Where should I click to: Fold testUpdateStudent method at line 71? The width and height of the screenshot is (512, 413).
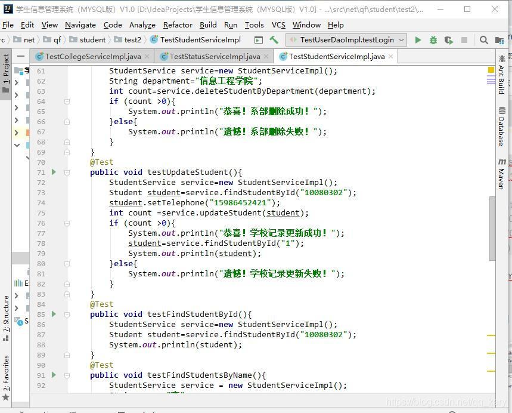[x=67, y=172]
